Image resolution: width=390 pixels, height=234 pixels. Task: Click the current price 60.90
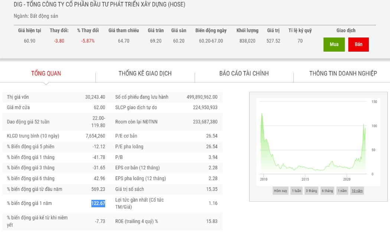coord(30,41)
